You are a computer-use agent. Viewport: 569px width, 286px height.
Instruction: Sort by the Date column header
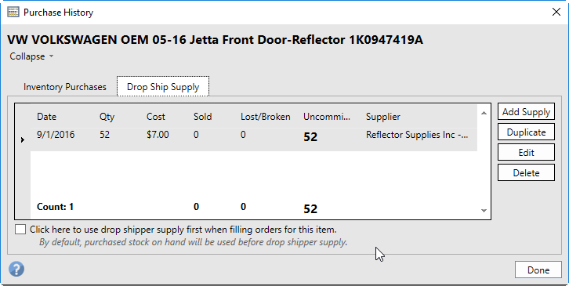[46, 117]
